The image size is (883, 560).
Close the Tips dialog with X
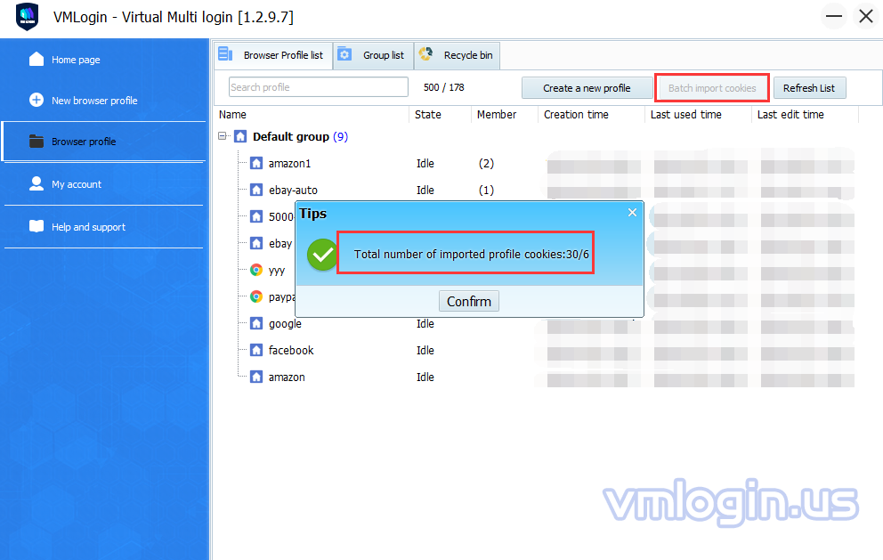[632, 213]
